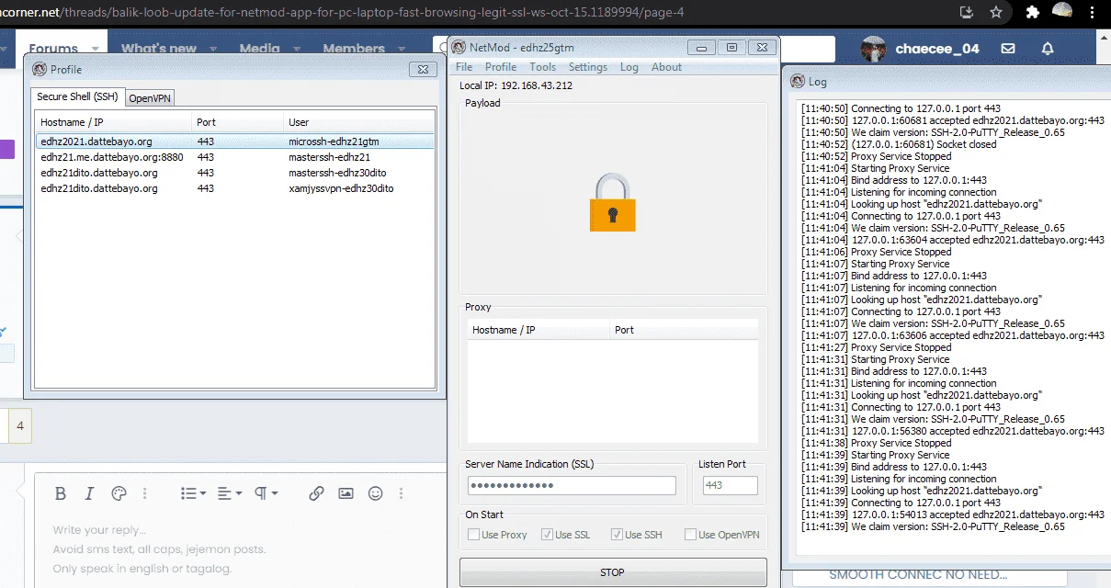Select the Secure Shell (SSH) tab
This screenshot has height=588, width=1111.
point(77,96)
